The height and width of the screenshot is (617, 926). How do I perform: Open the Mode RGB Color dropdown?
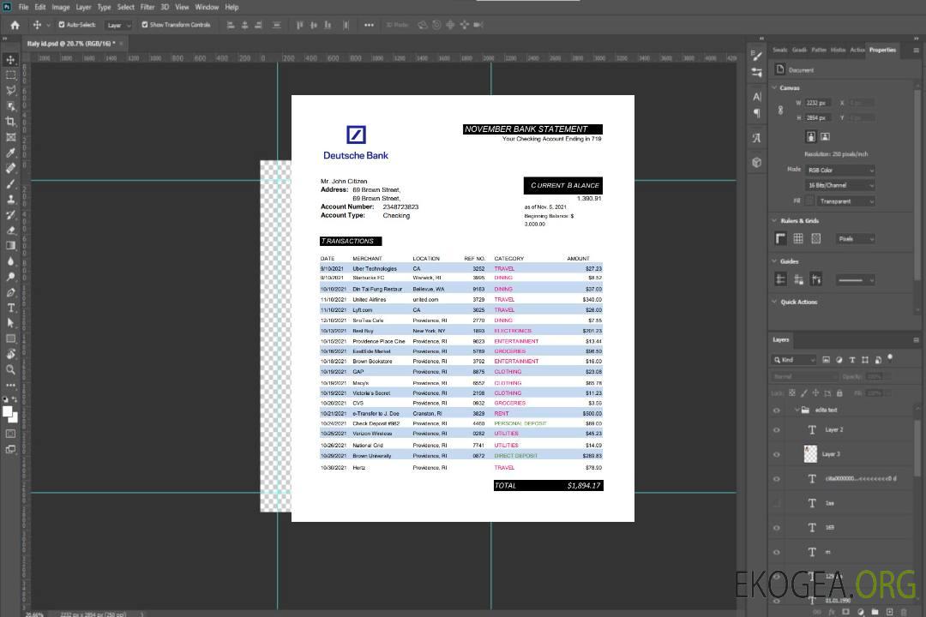[x=839, y=170]
